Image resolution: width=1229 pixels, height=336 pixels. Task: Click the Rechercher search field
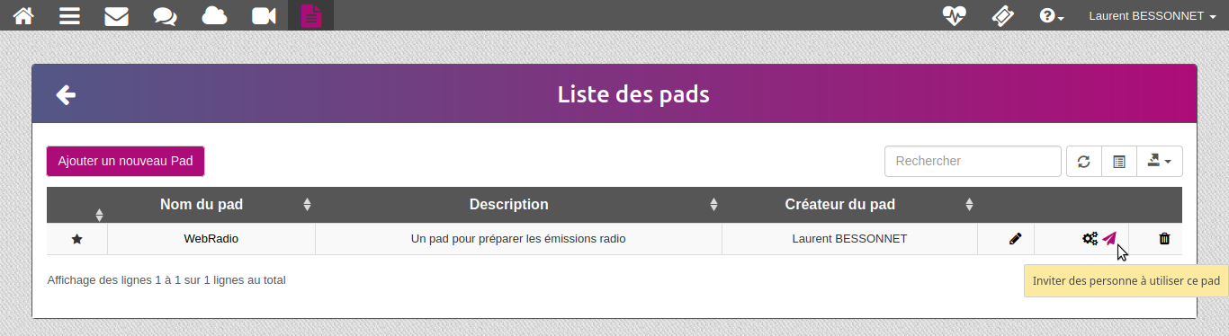coord(973,162)
